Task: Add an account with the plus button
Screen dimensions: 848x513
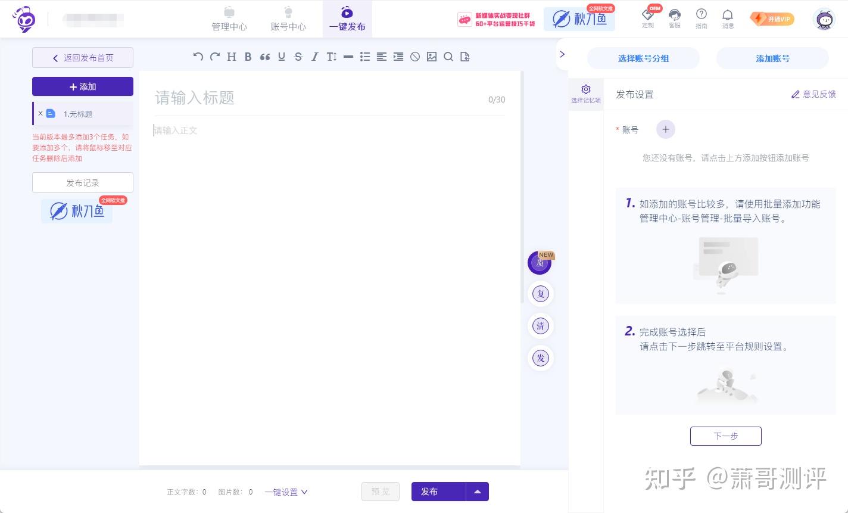Action: (666, 129)
